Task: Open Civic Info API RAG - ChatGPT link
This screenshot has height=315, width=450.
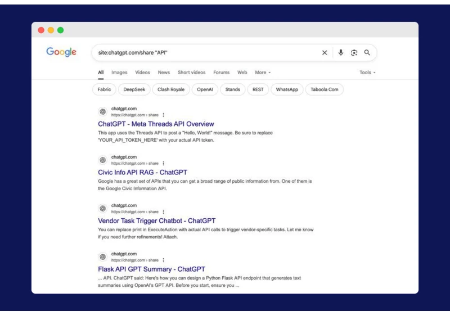Action: [x=143, y=173]
